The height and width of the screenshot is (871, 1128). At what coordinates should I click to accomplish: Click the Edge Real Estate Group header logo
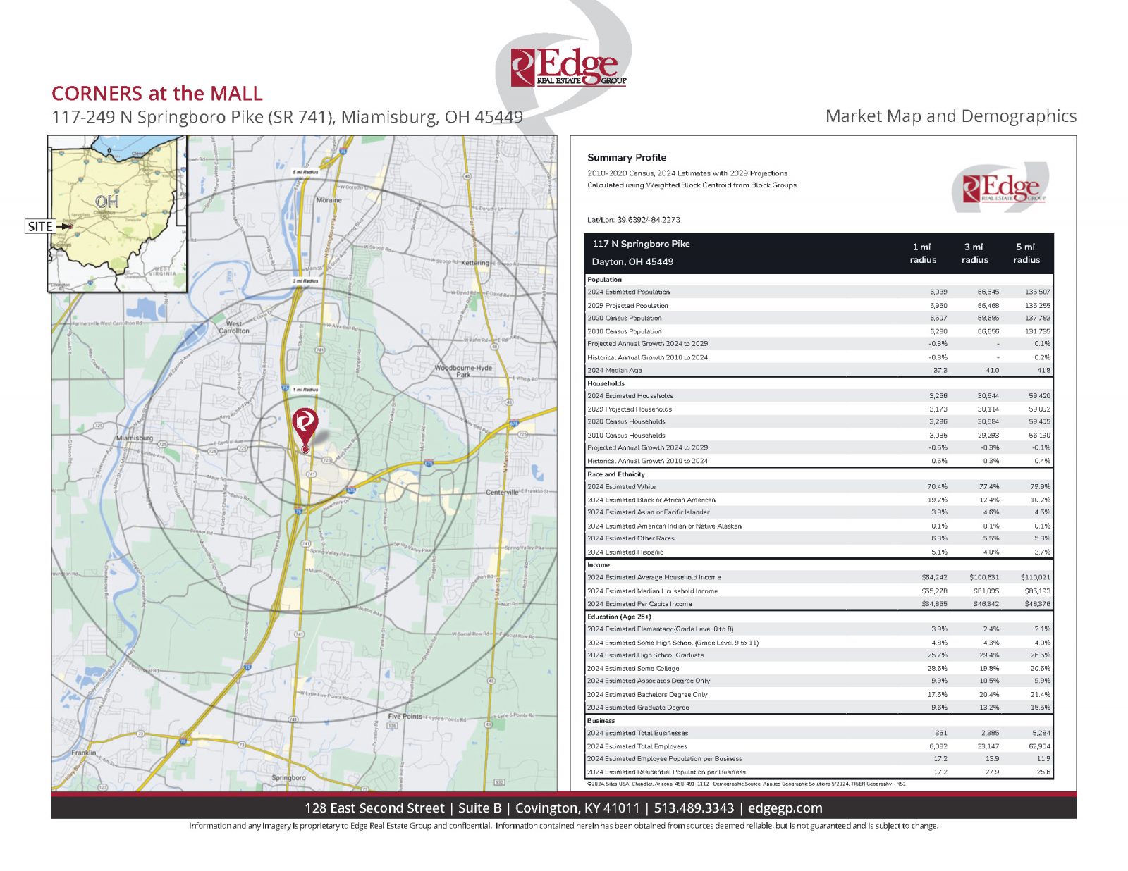(569, 68)
